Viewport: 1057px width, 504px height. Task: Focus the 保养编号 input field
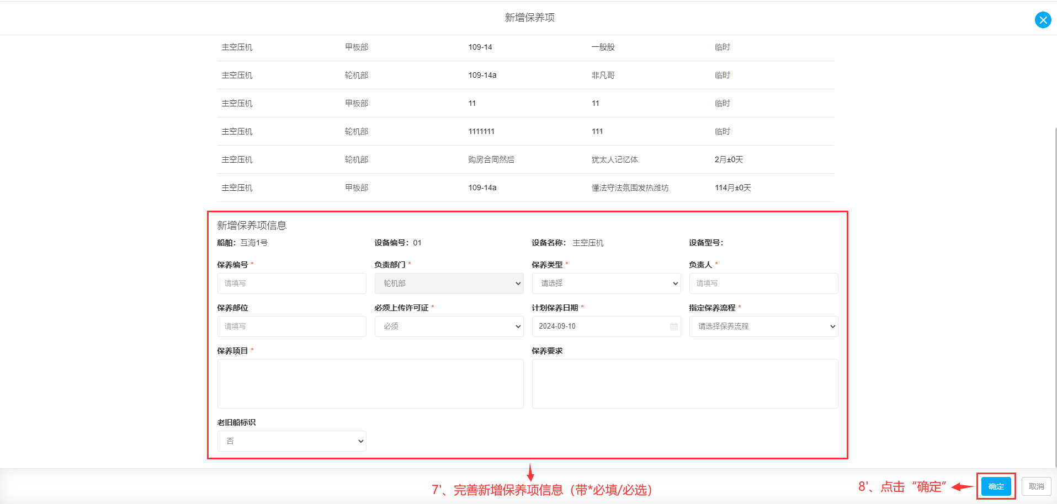tap(291, 283)
